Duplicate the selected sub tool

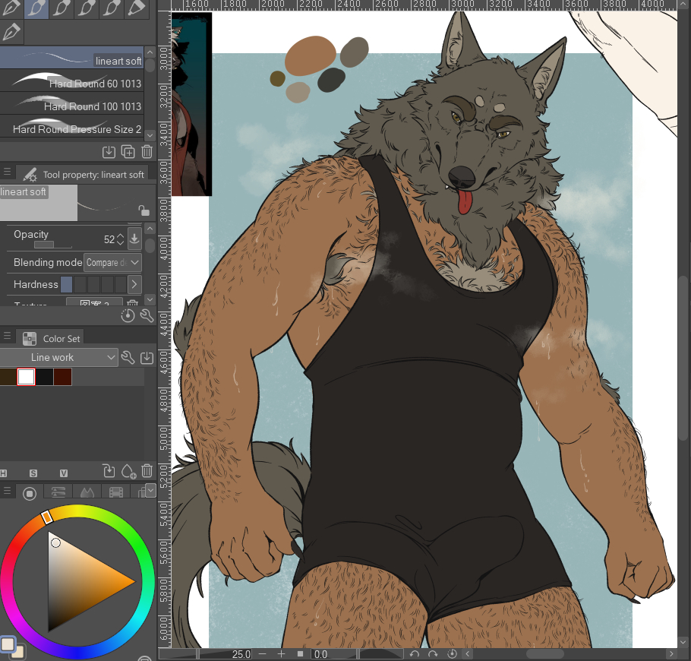(x=128, y=152)
